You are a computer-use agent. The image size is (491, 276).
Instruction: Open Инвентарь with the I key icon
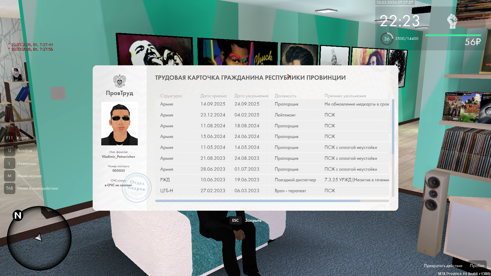[x=10, y=163]
